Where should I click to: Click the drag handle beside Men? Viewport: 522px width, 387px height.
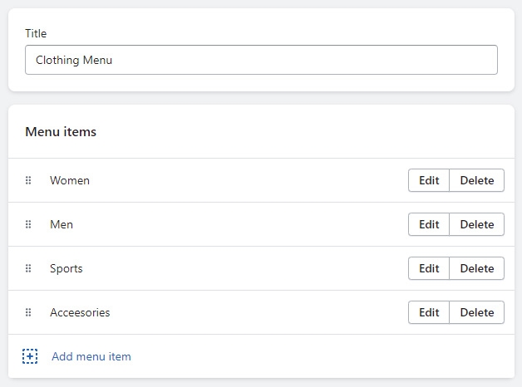28,224
